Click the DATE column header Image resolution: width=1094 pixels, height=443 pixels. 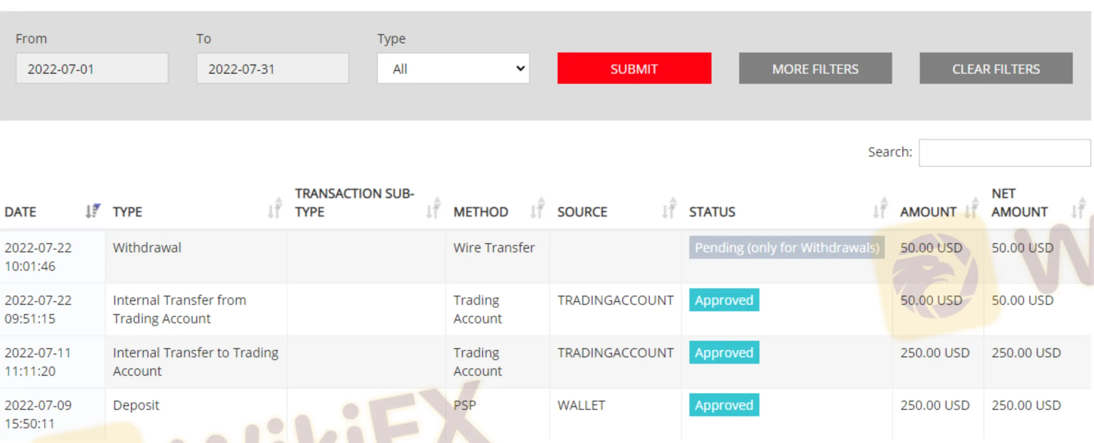[x=20, y=212]
